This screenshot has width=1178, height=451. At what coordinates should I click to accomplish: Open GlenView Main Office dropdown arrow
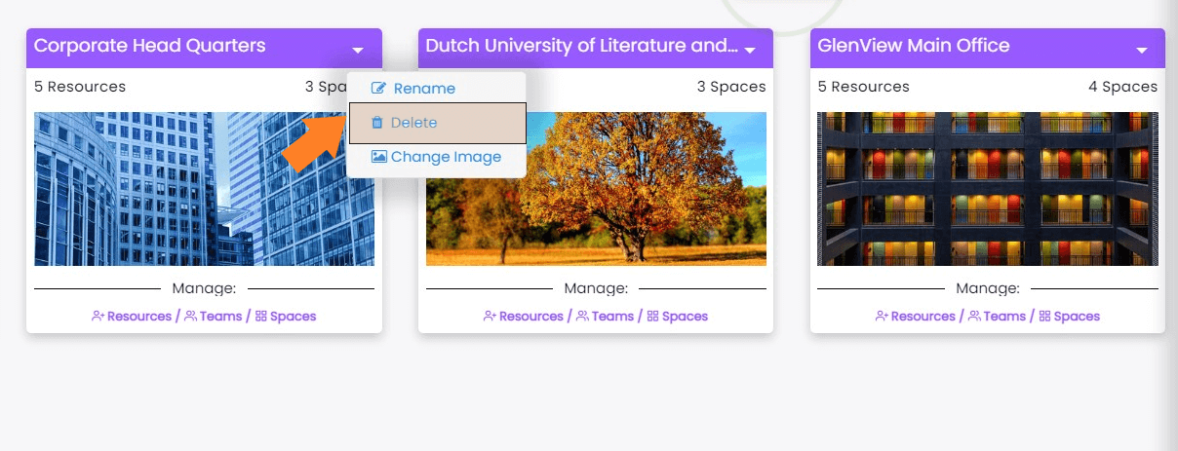(1142, 50)
